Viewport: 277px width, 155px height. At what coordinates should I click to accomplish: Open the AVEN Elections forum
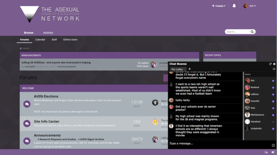point(46,96)
